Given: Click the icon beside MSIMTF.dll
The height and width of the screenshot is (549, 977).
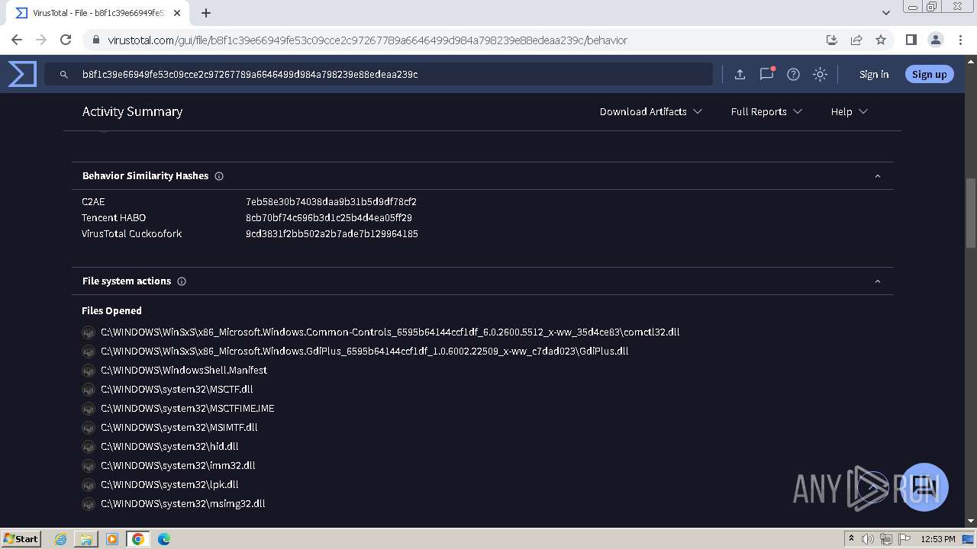Looking at the screenshot, I should 89,428.
